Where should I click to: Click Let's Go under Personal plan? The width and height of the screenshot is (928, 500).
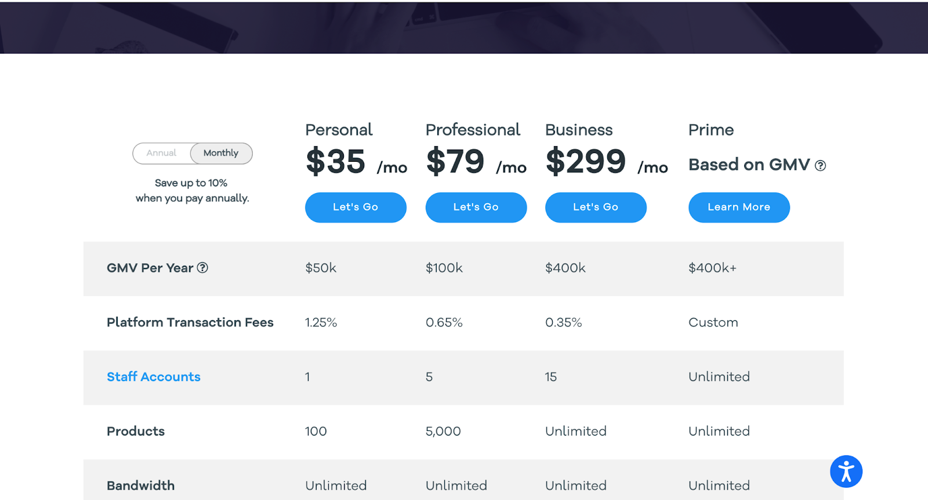point(356,207)
